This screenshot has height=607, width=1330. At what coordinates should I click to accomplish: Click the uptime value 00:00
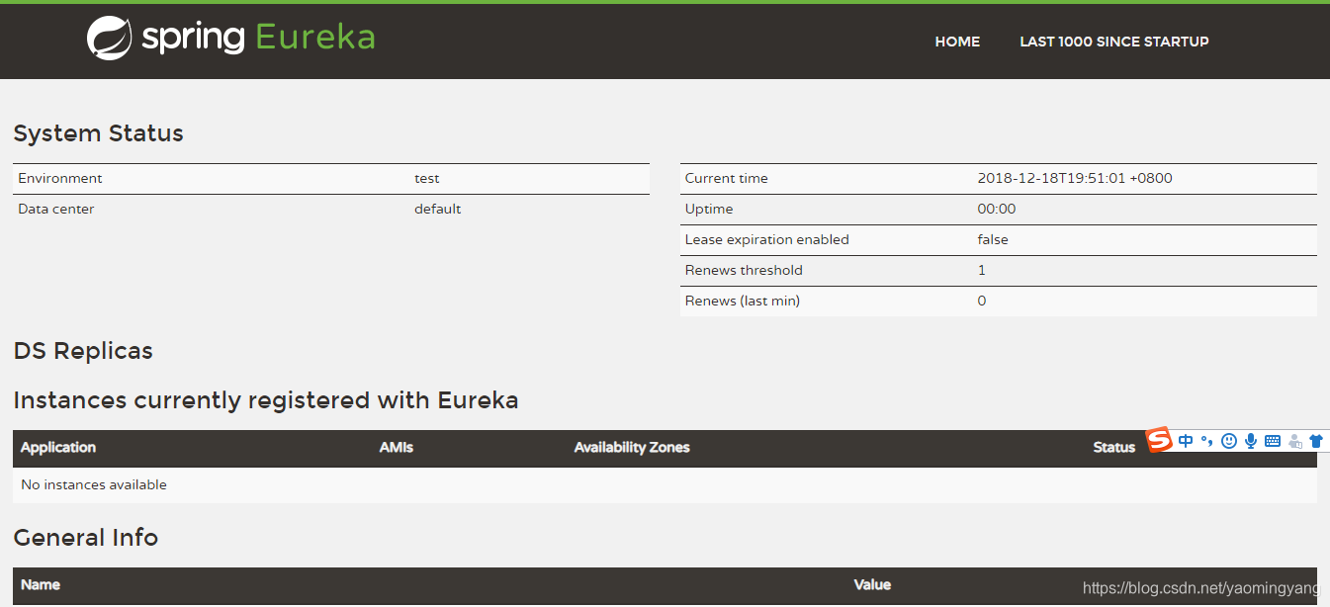(x=997, y=209)
